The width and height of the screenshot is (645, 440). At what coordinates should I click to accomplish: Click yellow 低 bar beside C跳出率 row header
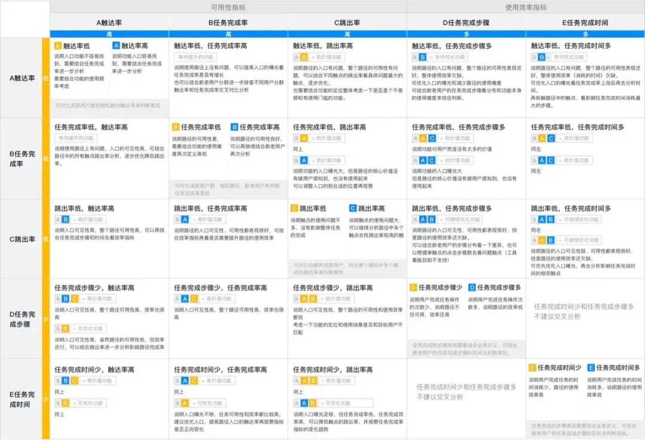click(x=45, y=239)
